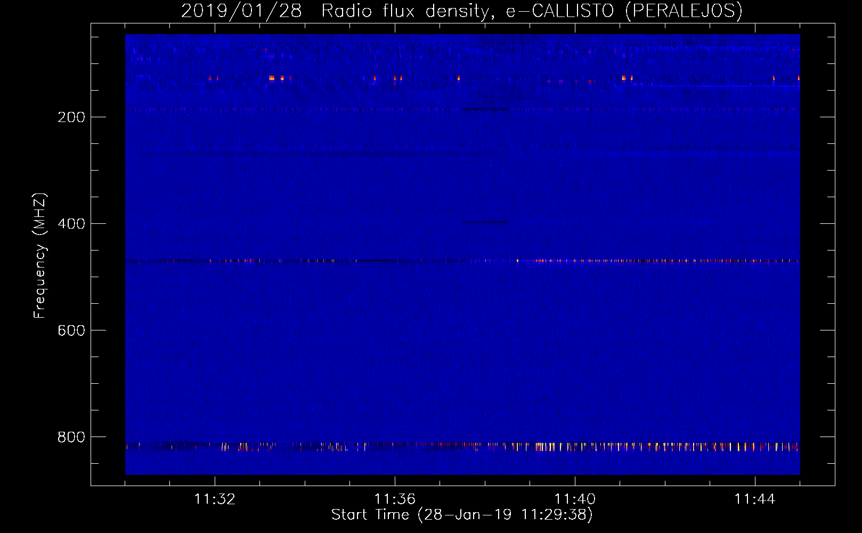Screen dimensions: 862x533
Task: Click the 11:32 time axis label
Action: (x=215, y=499)
